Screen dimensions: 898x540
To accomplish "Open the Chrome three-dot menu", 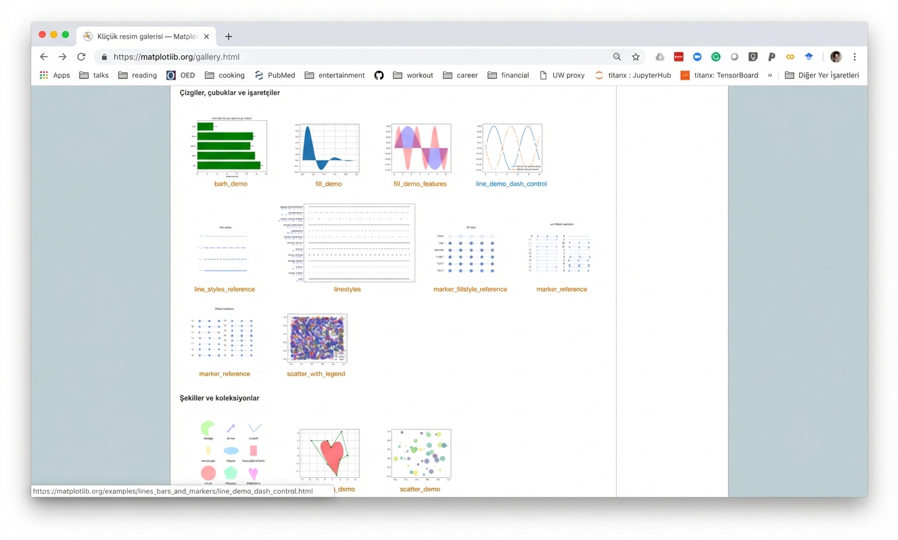I will tap(855, 57).
